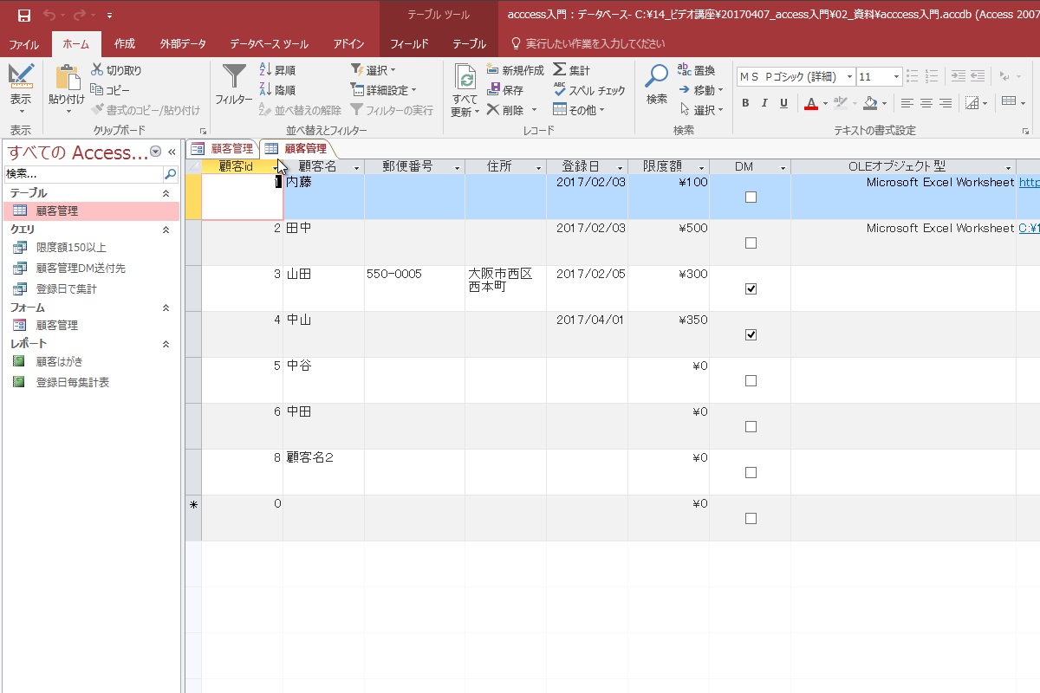Apply Underline formatting
Viewport: 1040px width, 693px height.
[x=783, y=103]
